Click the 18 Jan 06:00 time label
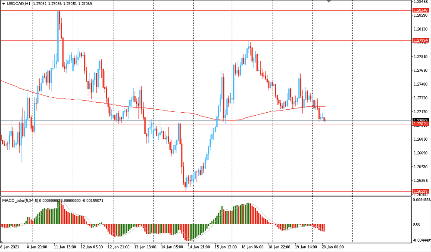 point(252,247)
